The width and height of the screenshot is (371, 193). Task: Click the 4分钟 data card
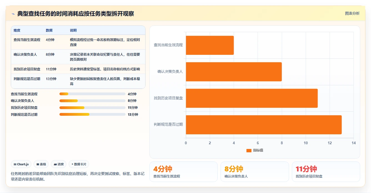pos(184,172)
